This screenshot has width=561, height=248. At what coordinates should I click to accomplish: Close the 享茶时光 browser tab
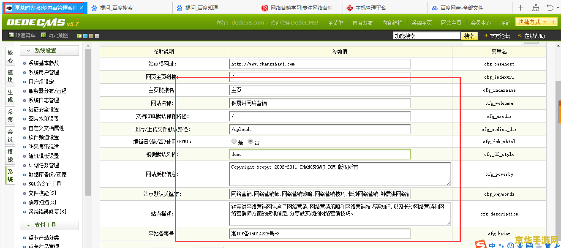pos(81,8)
